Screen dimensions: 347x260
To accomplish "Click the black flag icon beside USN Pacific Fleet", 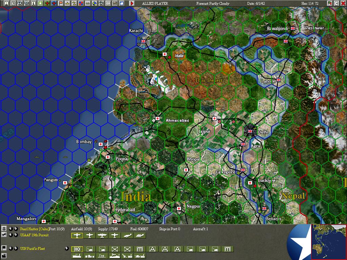I will 4,248.
